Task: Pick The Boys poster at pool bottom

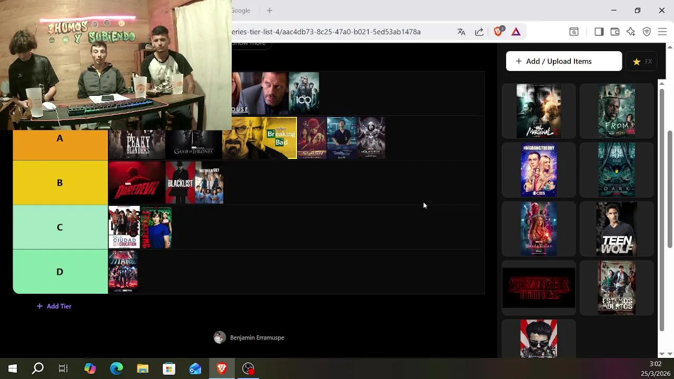Action: pyautogui.click(x=539, y=338)
